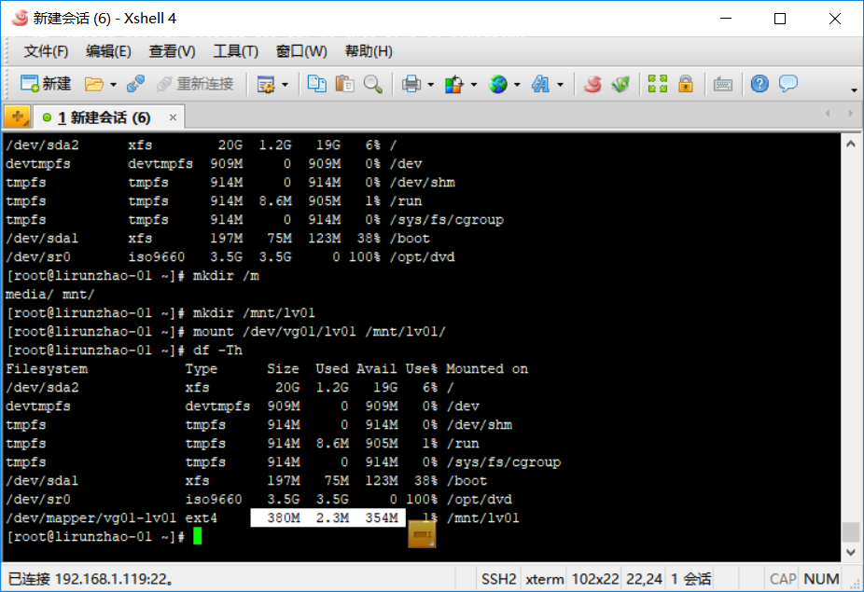Expand the globe encoding dropdown arrow
864x592 pixels.
pos(517,85)
